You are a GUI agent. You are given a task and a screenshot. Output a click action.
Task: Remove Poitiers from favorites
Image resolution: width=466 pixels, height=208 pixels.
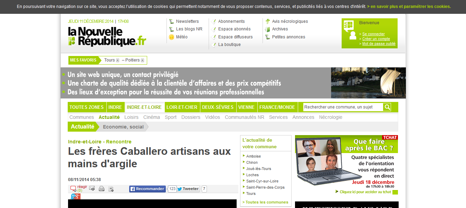(142, 60)
